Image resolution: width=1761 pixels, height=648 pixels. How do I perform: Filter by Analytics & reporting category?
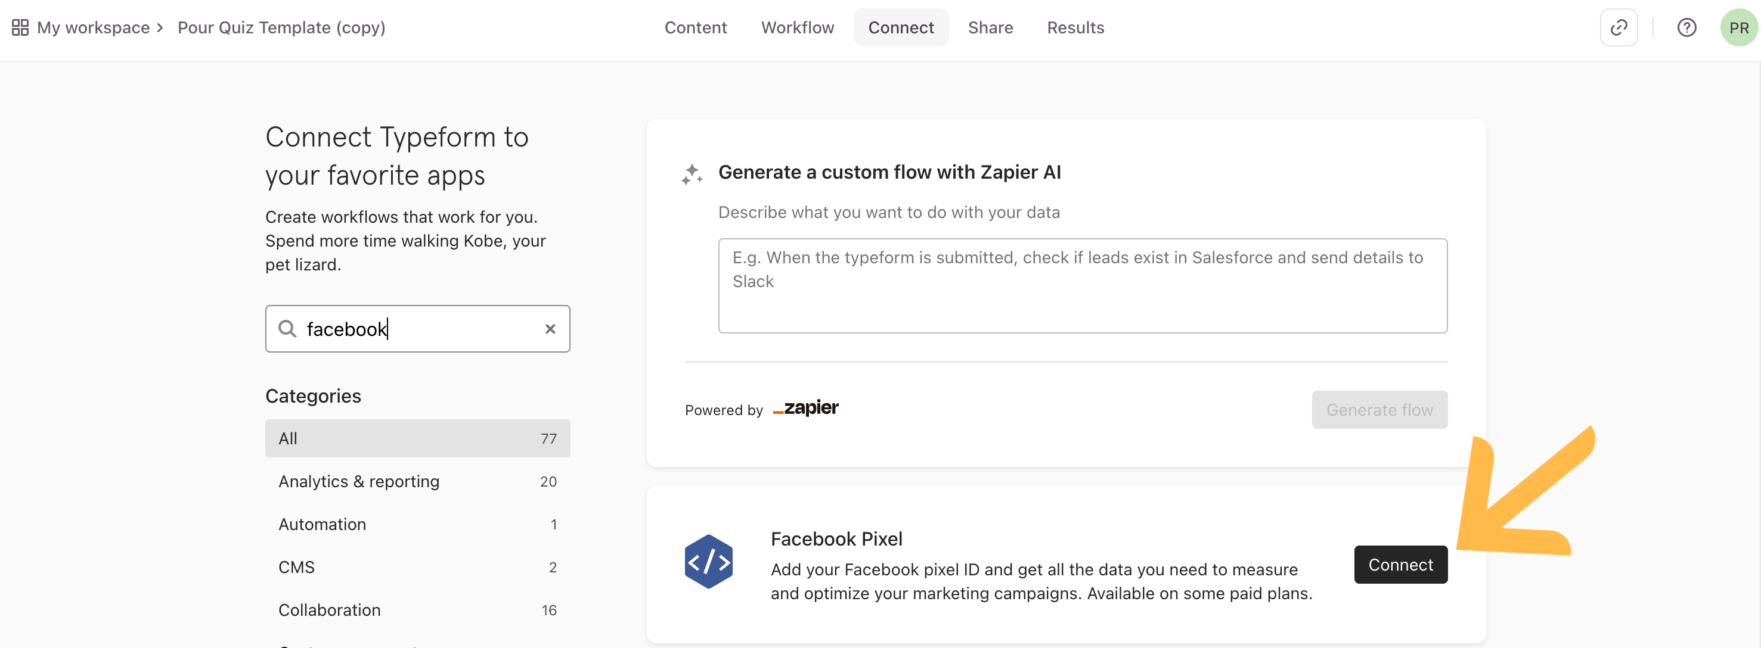[x=417, y=481]
